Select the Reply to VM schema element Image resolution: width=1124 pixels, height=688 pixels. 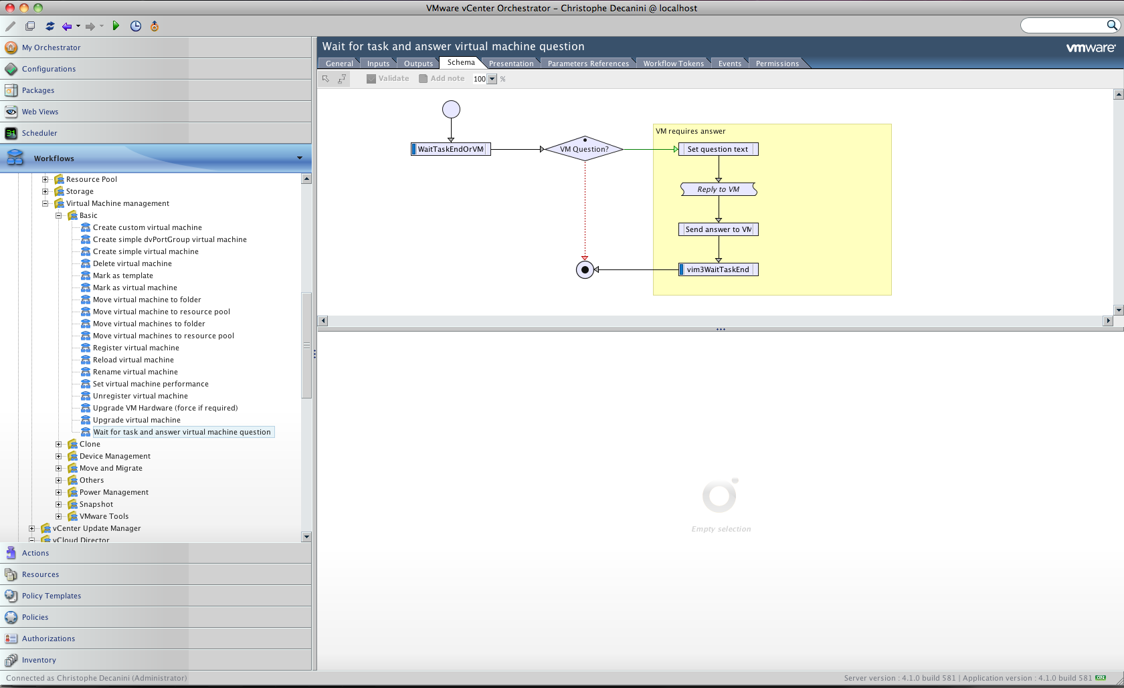(x=719, y=189)
